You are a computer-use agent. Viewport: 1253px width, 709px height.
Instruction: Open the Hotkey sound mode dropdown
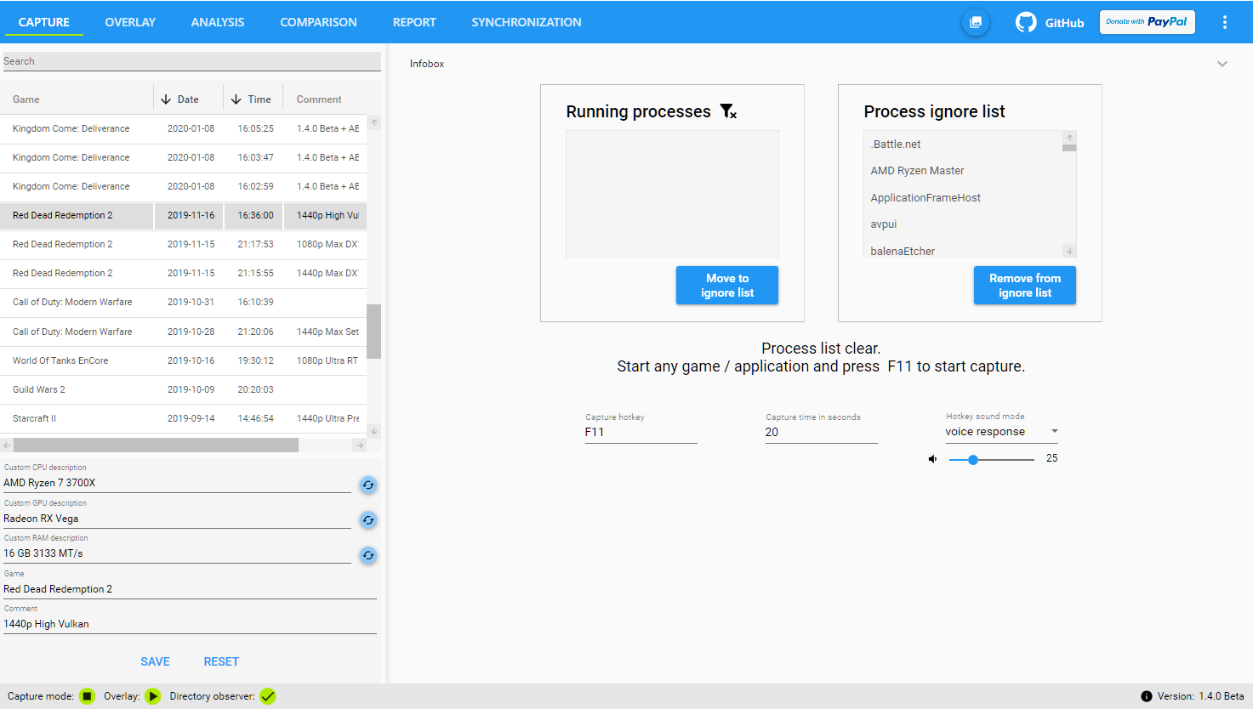point(1002,432)
